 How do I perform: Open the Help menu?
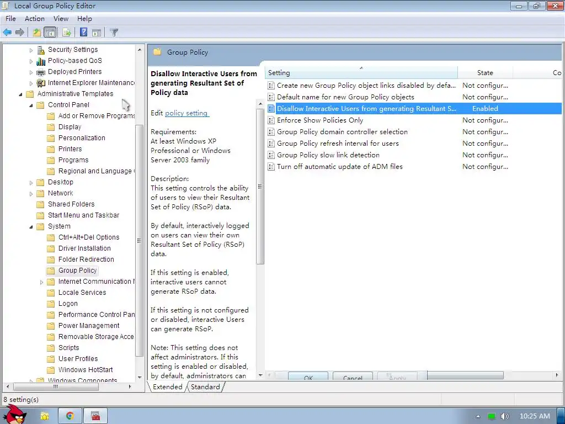pyautogui.click(x=84, y=19)
